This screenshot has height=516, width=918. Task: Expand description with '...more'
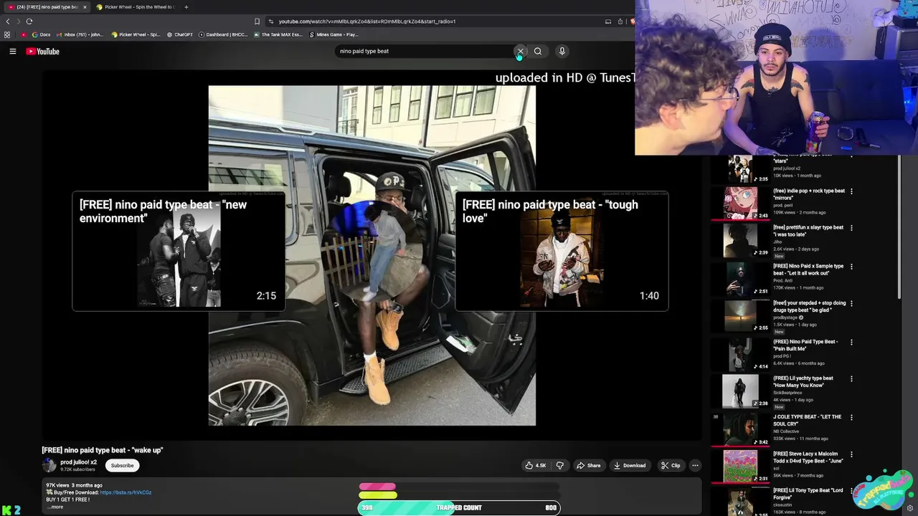(x=55, y=507)
